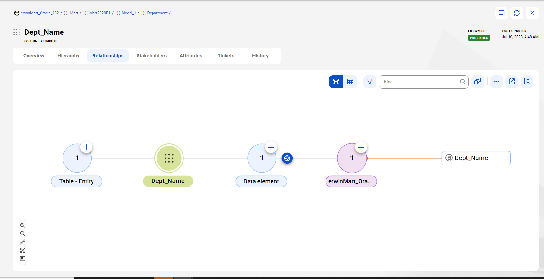Open the Hierarchy tab
The width and height of the screenshot is (544, 279).
(69, 56)
